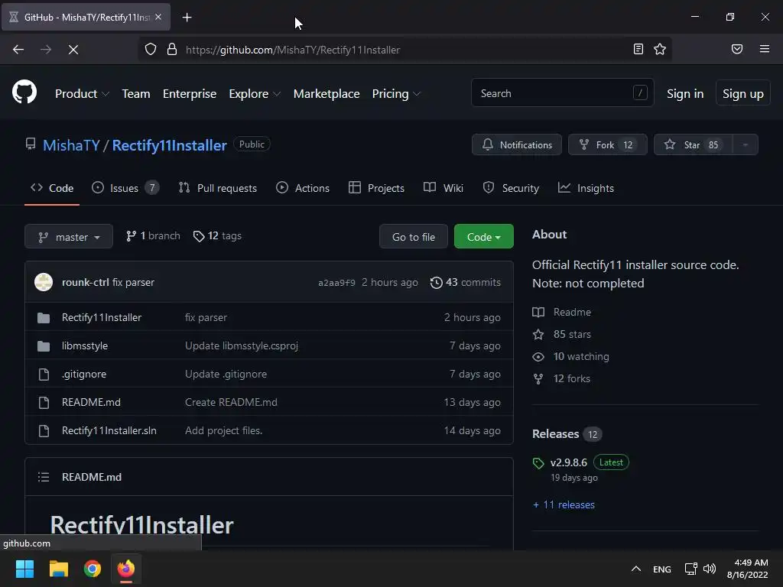Close the GitHub tab
Image resolution: width=783 pixels, height=587 pixels.
158,17
